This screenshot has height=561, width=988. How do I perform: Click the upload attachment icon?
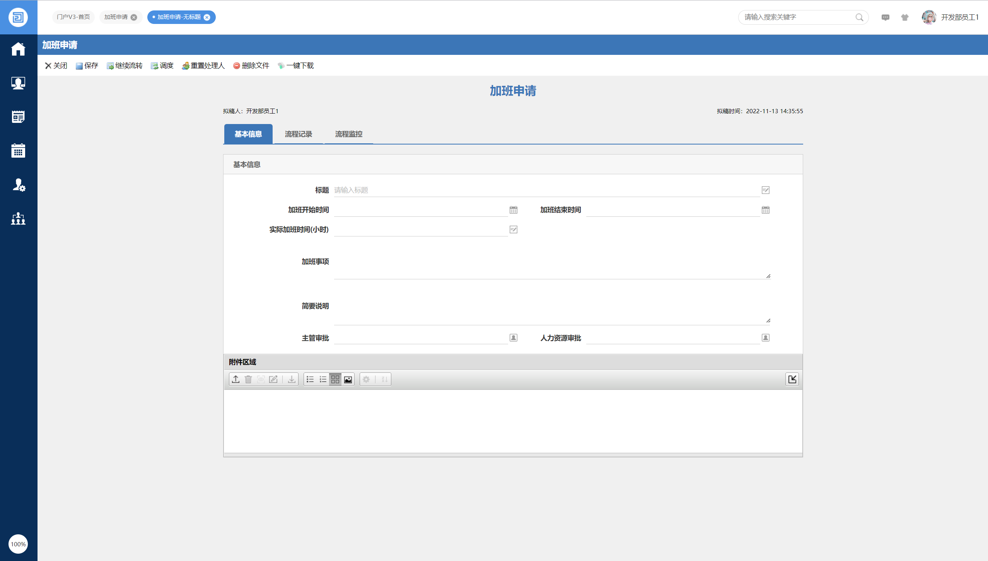click(x=235, y=379)
